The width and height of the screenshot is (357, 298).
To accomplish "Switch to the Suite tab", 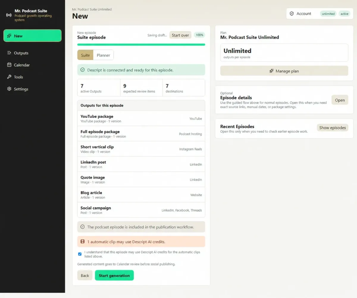I will pyautogui.click(x=85, y=55).
